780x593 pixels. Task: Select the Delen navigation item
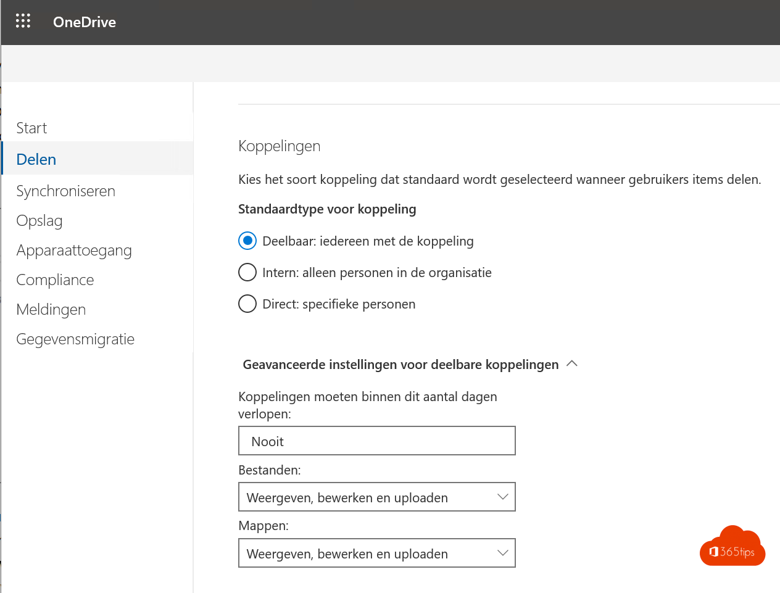tap(97, 159)
